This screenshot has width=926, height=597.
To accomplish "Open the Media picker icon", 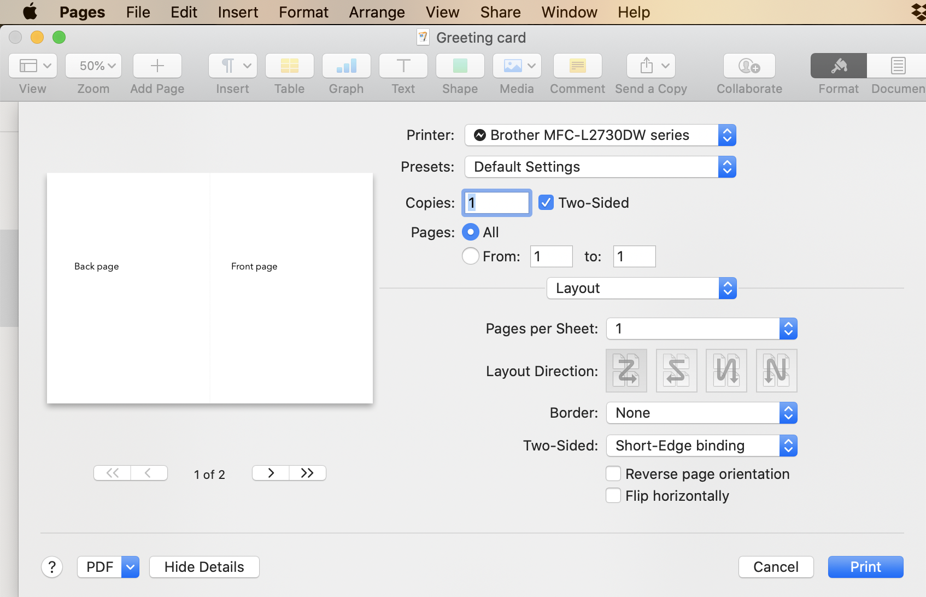I will 517,66.
